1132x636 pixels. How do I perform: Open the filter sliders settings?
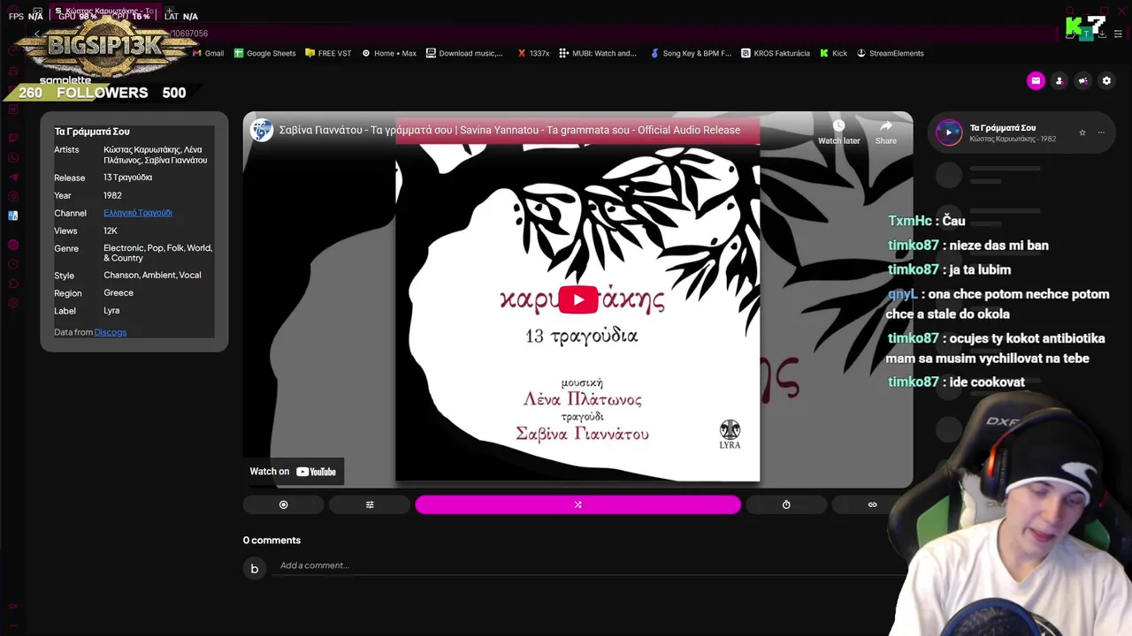(x=370, y=504)
